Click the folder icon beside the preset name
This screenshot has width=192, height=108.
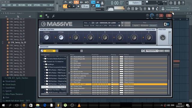coord(93,23)
